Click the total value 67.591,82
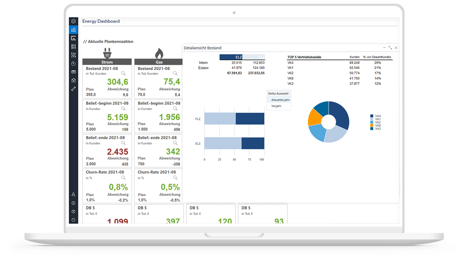The height and width of the screenshot is (264, 469). [x=234, y=73]
